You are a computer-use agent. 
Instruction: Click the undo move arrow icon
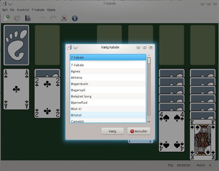[42, 18]
